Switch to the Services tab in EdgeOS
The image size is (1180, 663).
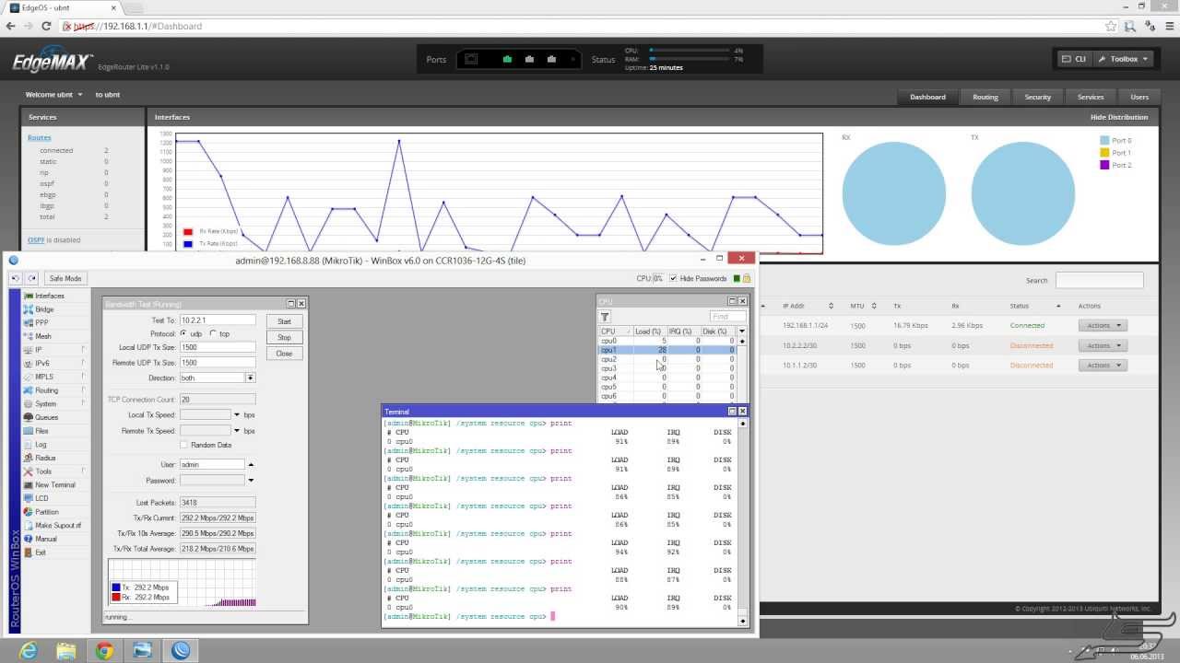point(1091,97)
